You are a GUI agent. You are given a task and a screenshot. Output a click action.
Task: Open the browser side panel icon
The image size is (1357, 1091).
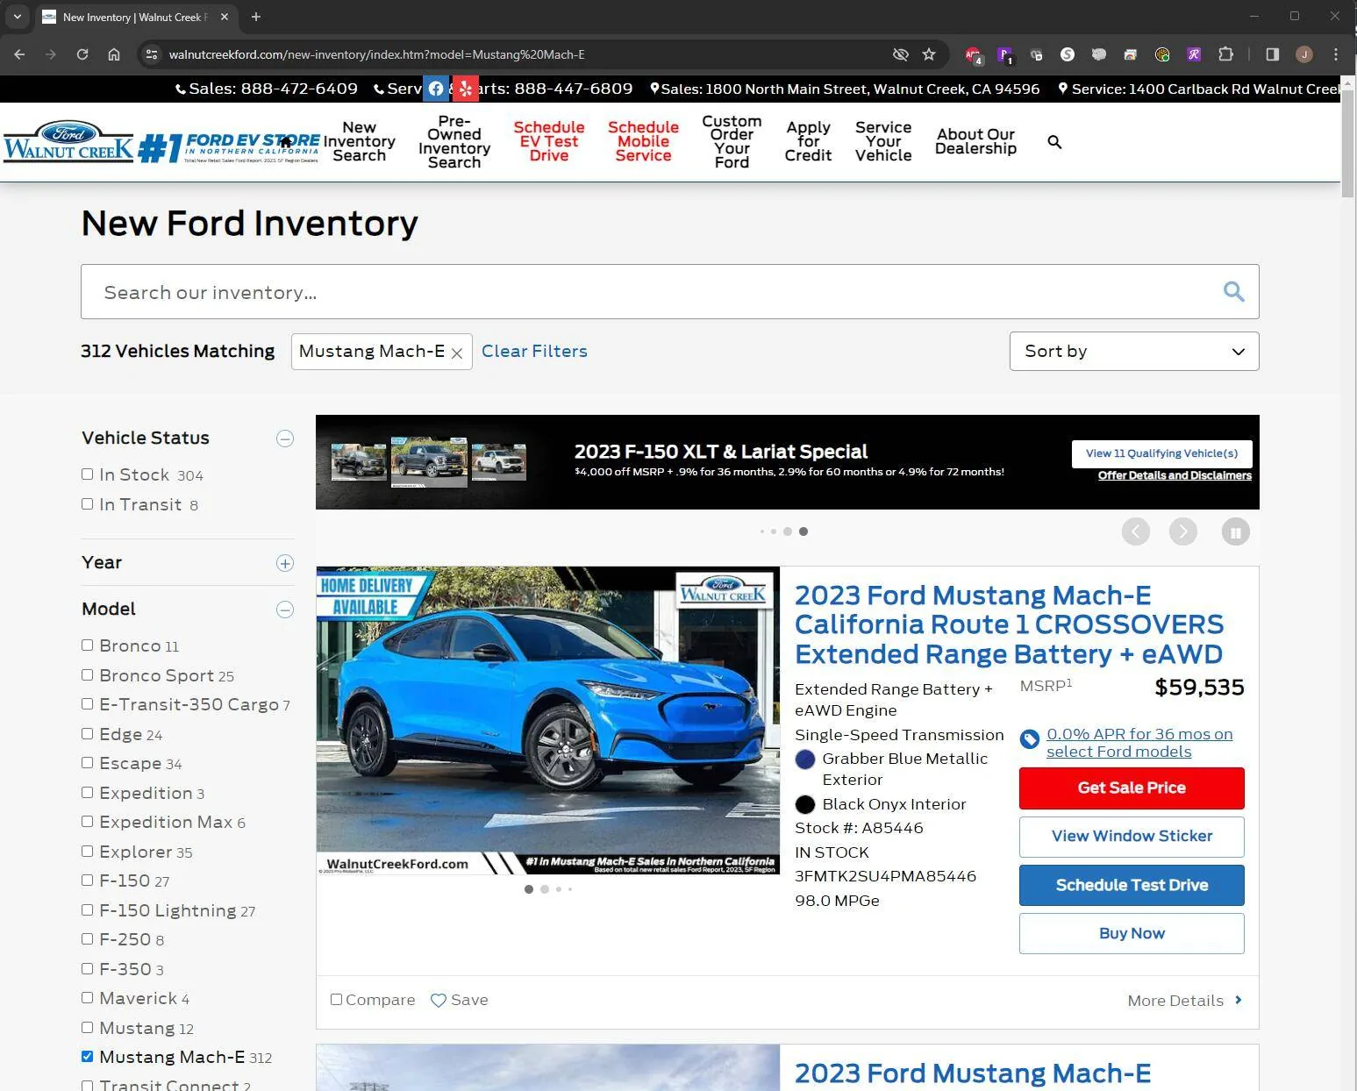pos(1272,54)
